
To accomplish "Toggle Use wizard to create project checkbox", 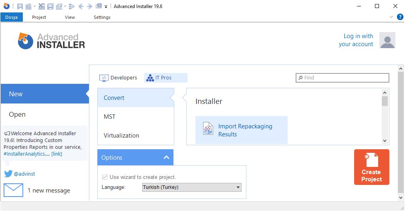I will 105,177.
